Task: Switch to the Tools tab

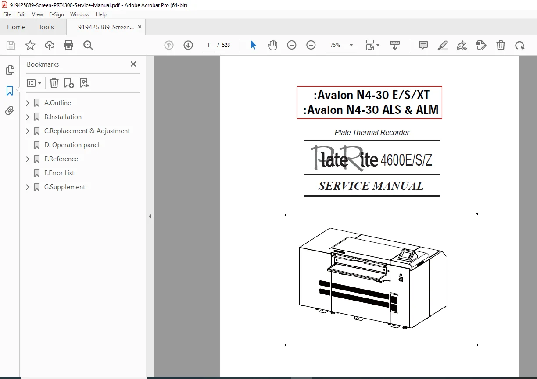Action: pos(46,27)
